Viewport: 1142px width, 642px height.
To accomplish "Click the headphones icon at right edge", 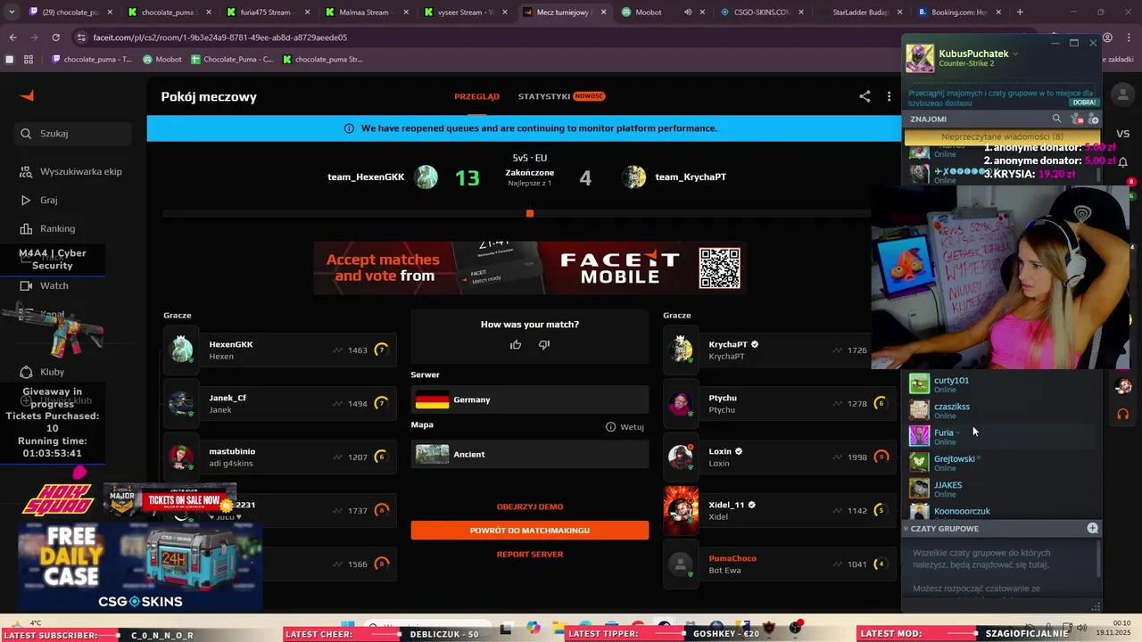I will pos(1123,415).
